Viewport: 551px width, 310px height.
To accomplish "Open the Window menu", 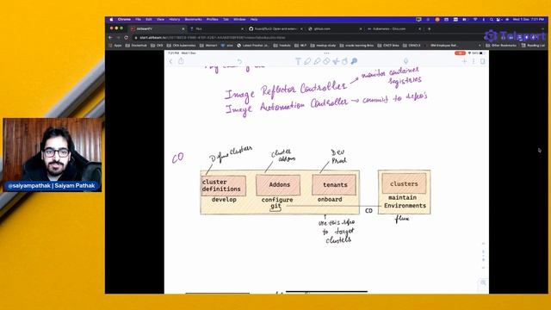I will (239, 20).
